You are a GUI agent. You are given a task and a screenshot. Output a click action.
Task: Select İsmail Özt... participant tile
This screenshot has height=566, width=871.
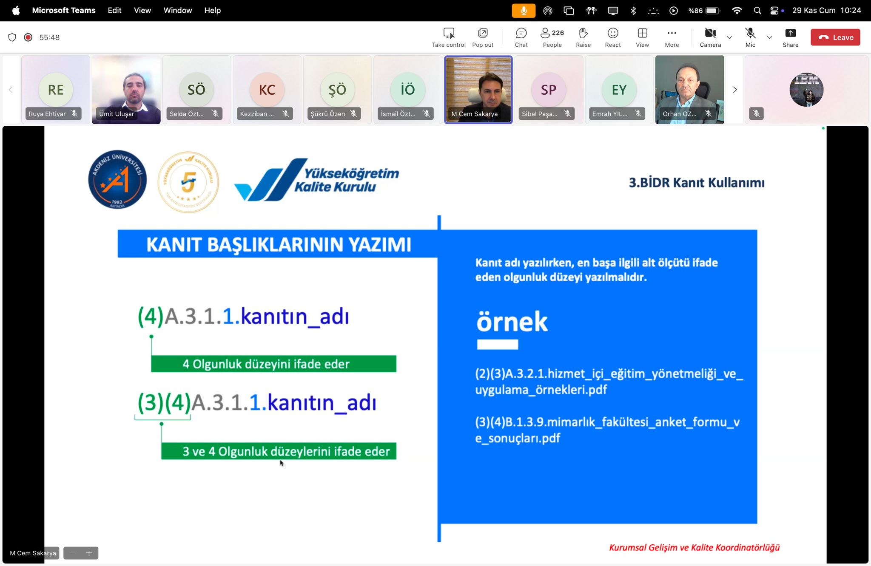[x=408, y=90]
